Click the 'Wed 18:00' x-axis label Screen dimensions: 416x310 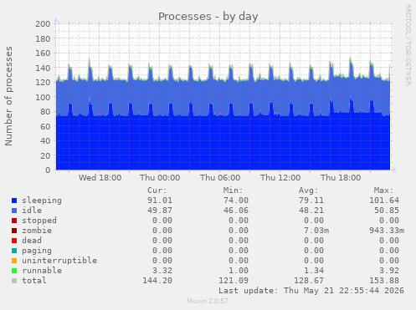click(100, 178)
